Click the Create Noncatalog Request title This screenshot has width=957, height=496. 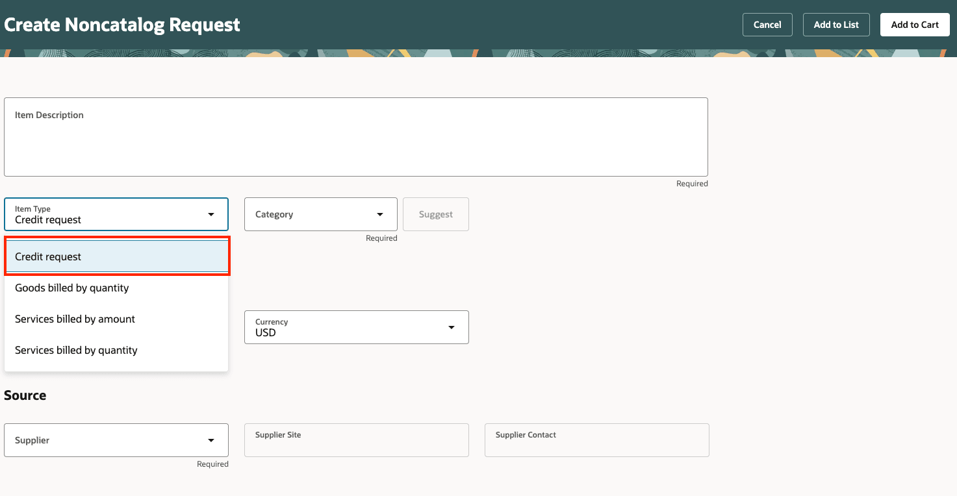tap(121, 24)
